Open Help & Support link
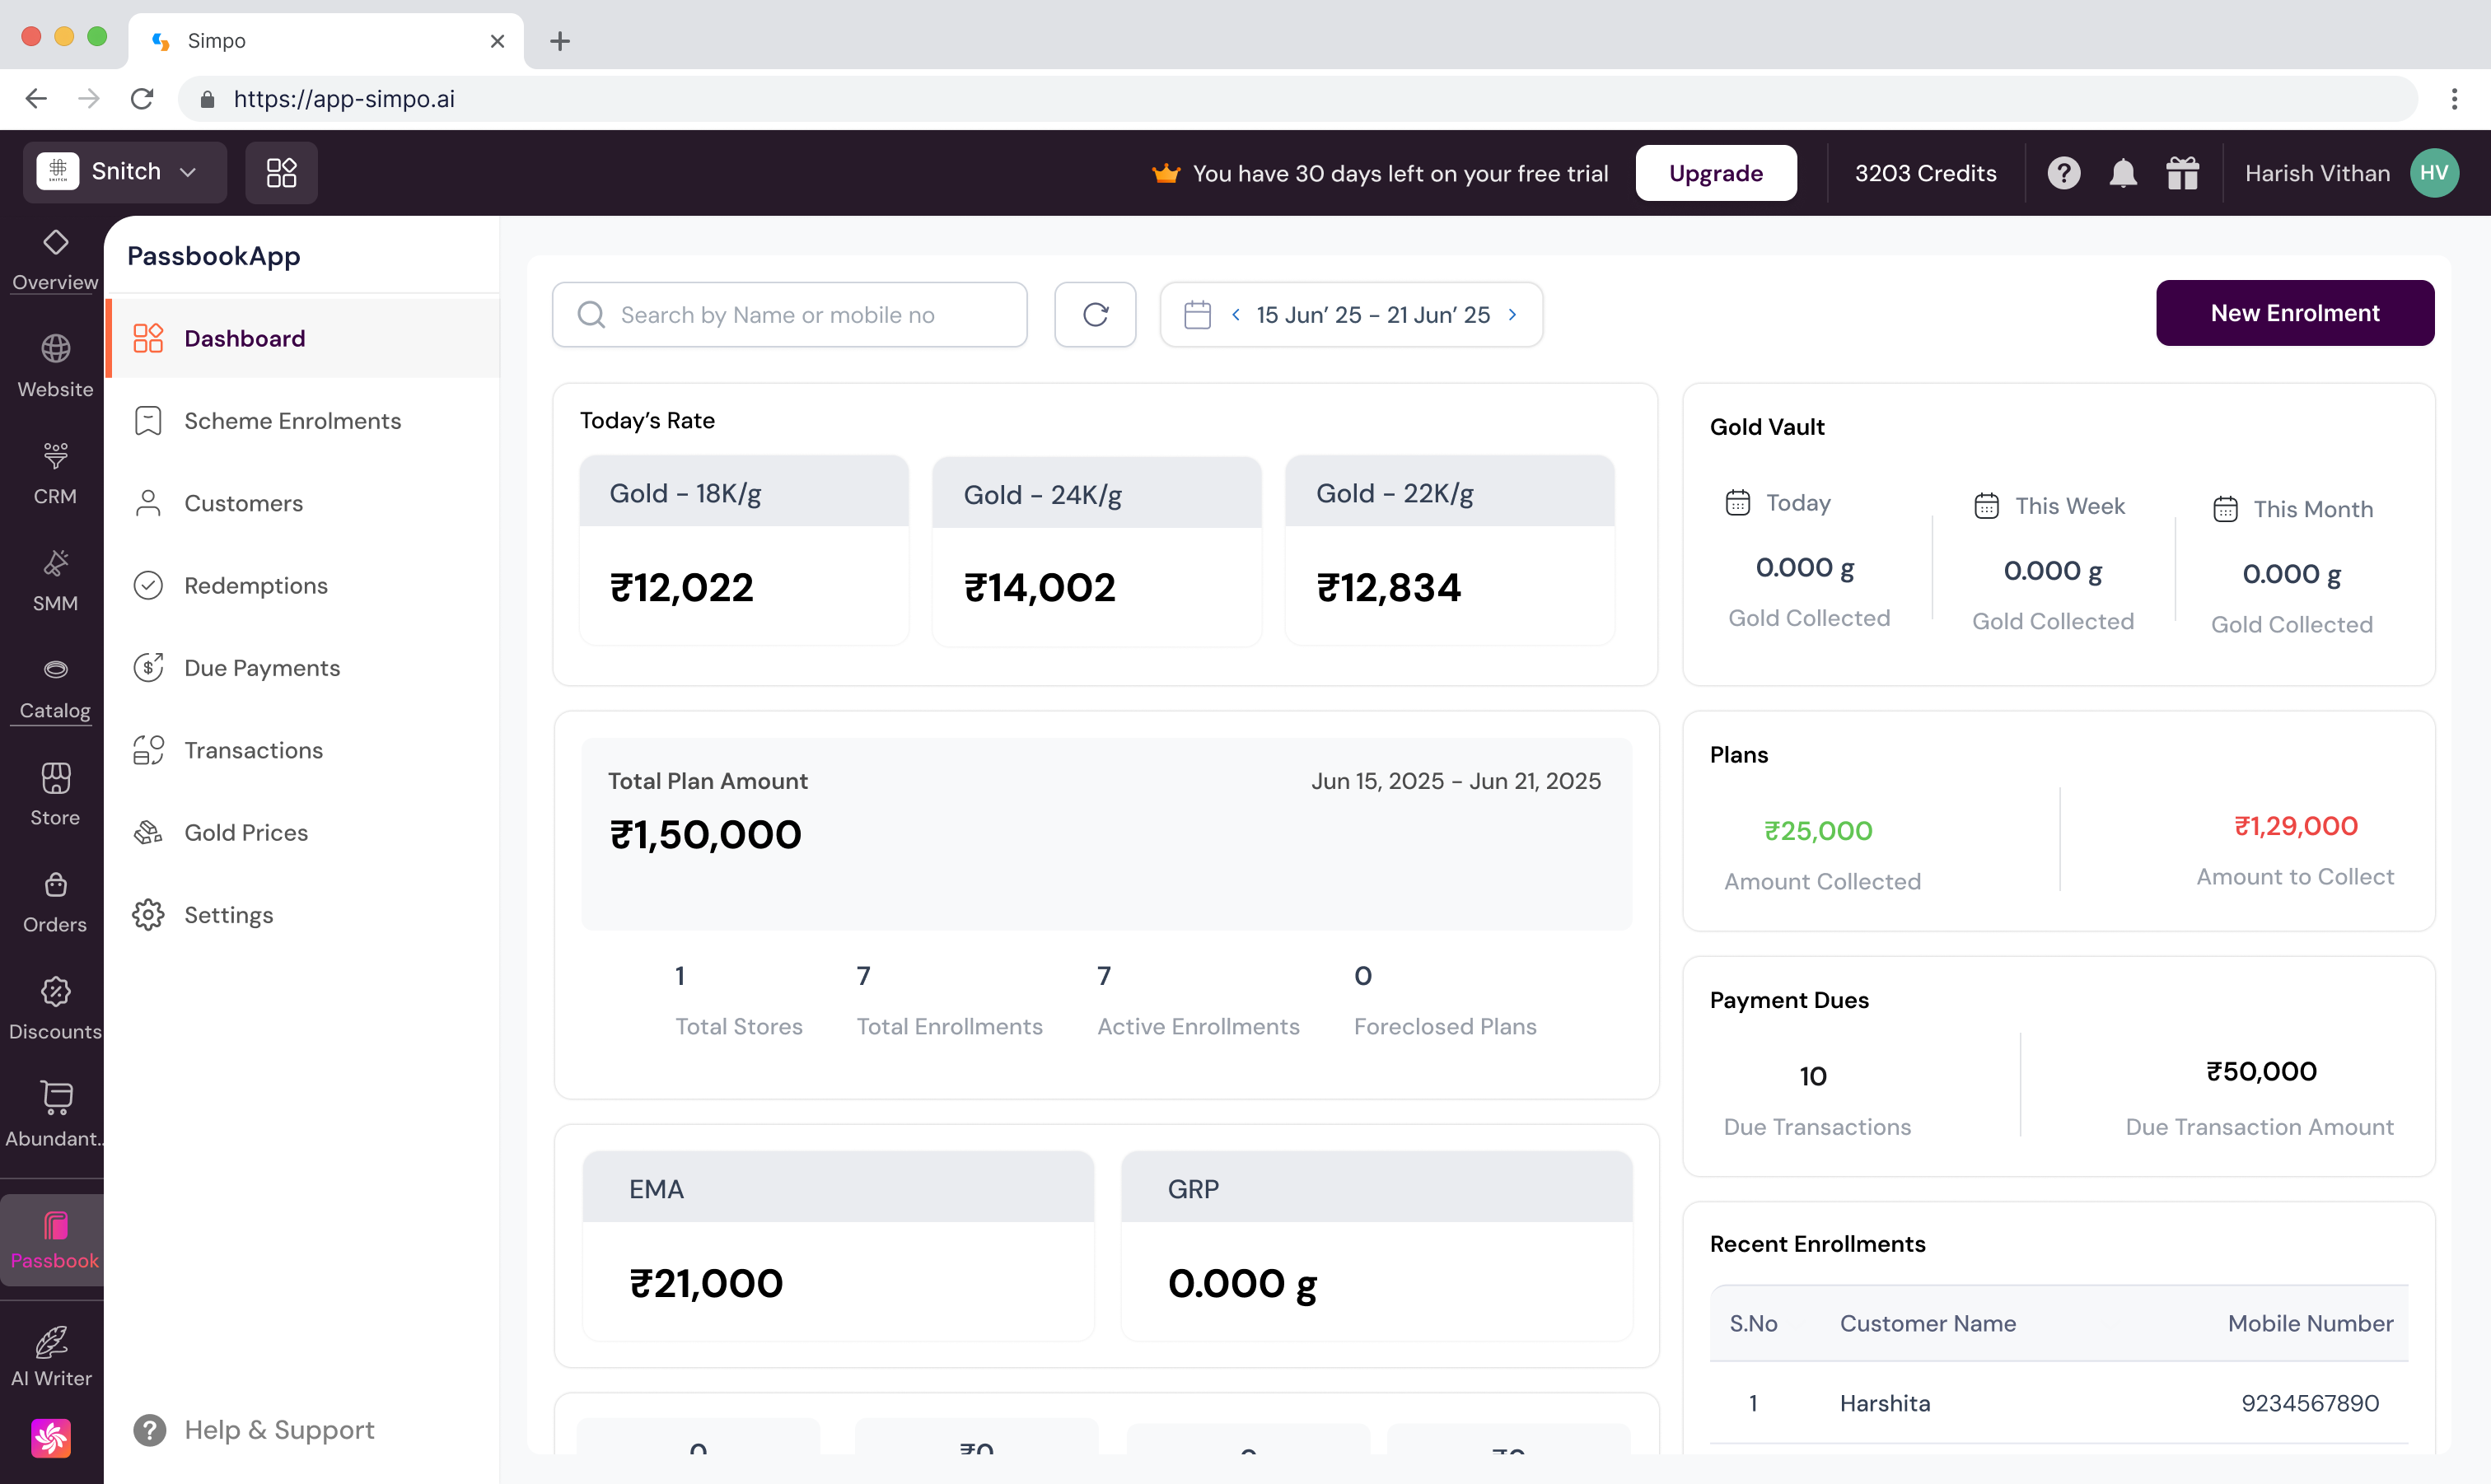 coord(279,1430)
